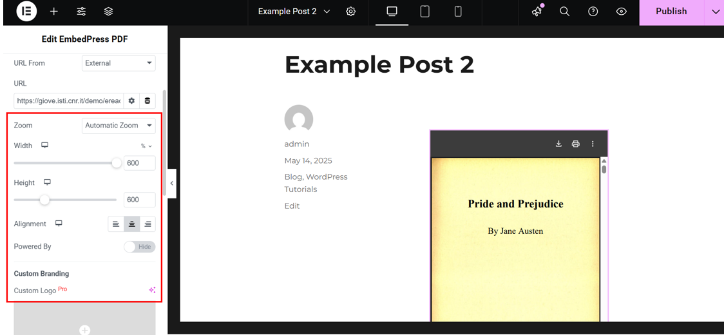This screenshot has width=724, height=335.
Task: Expand the Publish options arrow
Action: [x=715, y=12]
